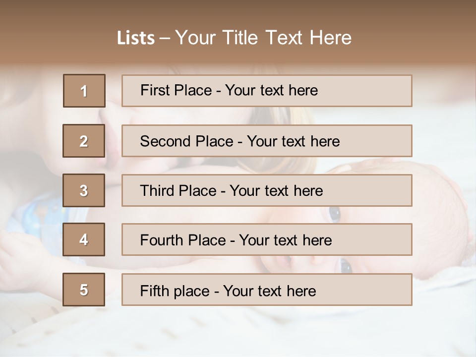The width and height of the screenshot is (476, 357).
Task: Select the "Your Title Text Here" heading text
Action: pyautogui.click(x=263, y=38)
